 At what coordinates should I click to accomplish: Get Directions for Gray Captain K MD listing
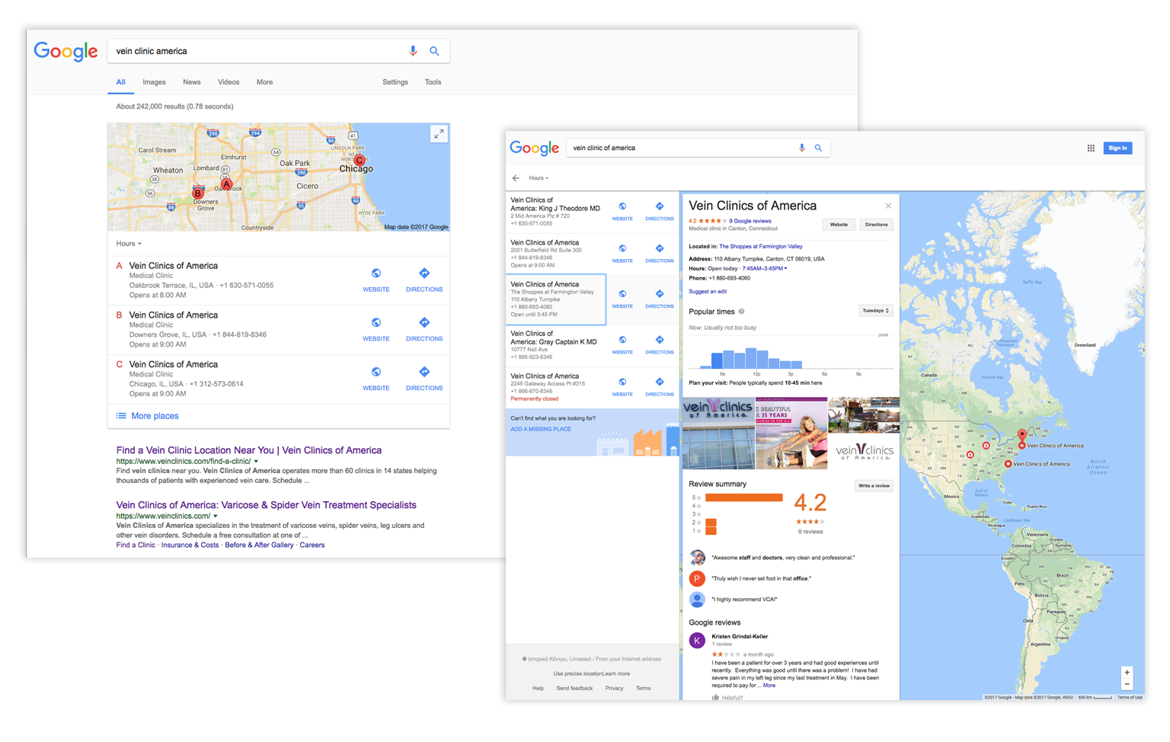(x=660, y=340)
